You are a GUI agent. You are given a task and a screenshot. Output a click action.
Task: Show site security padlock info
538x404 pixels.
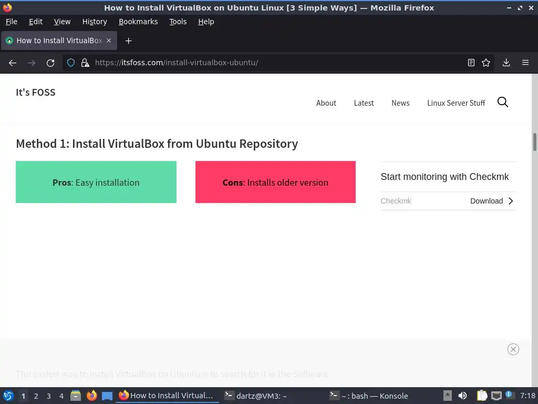point(85,63)
